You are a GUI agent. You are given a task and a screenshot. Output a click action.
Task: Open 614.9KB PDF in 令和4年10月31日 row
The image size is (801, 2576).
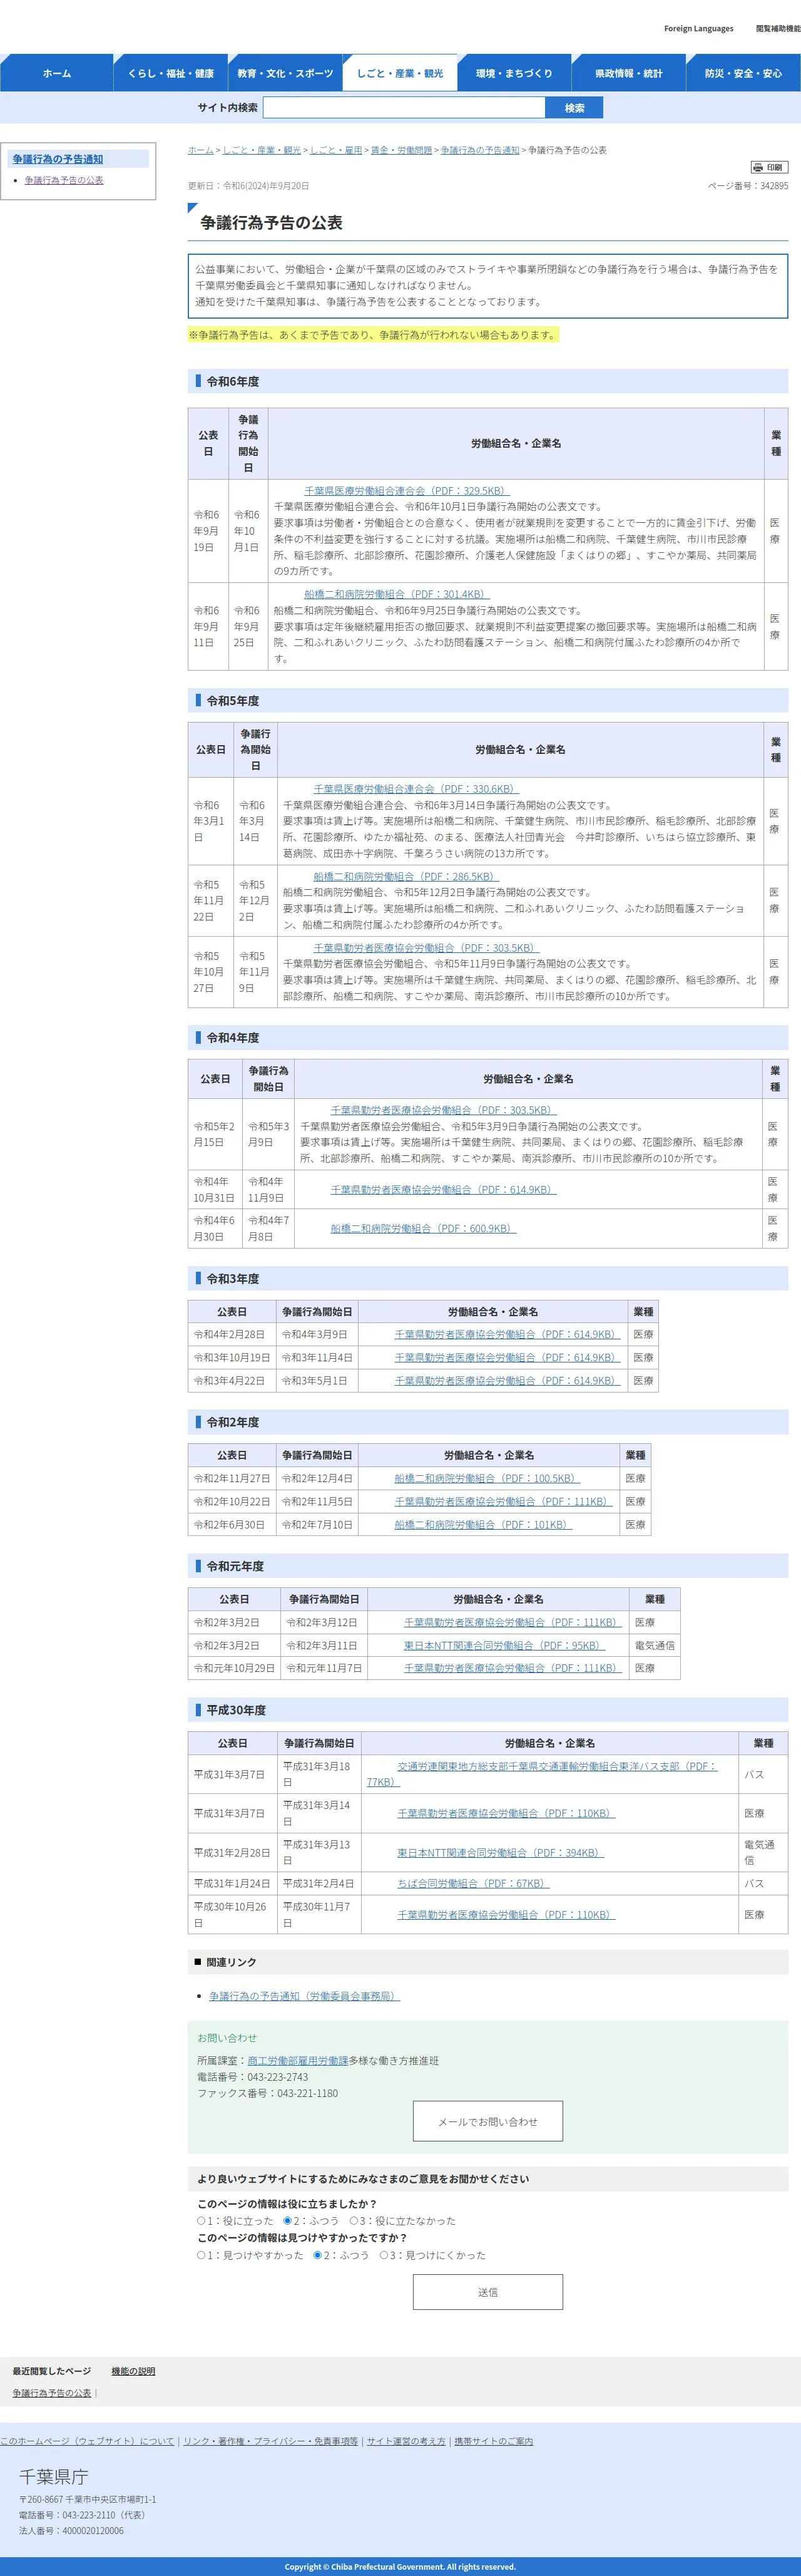443,1190
